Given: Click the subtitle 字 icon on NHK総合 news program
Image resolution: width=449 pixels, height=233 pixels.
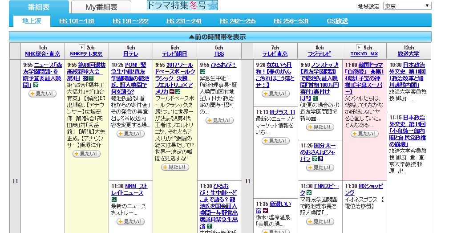Looking at the screenshot, I should click(36, 85).
